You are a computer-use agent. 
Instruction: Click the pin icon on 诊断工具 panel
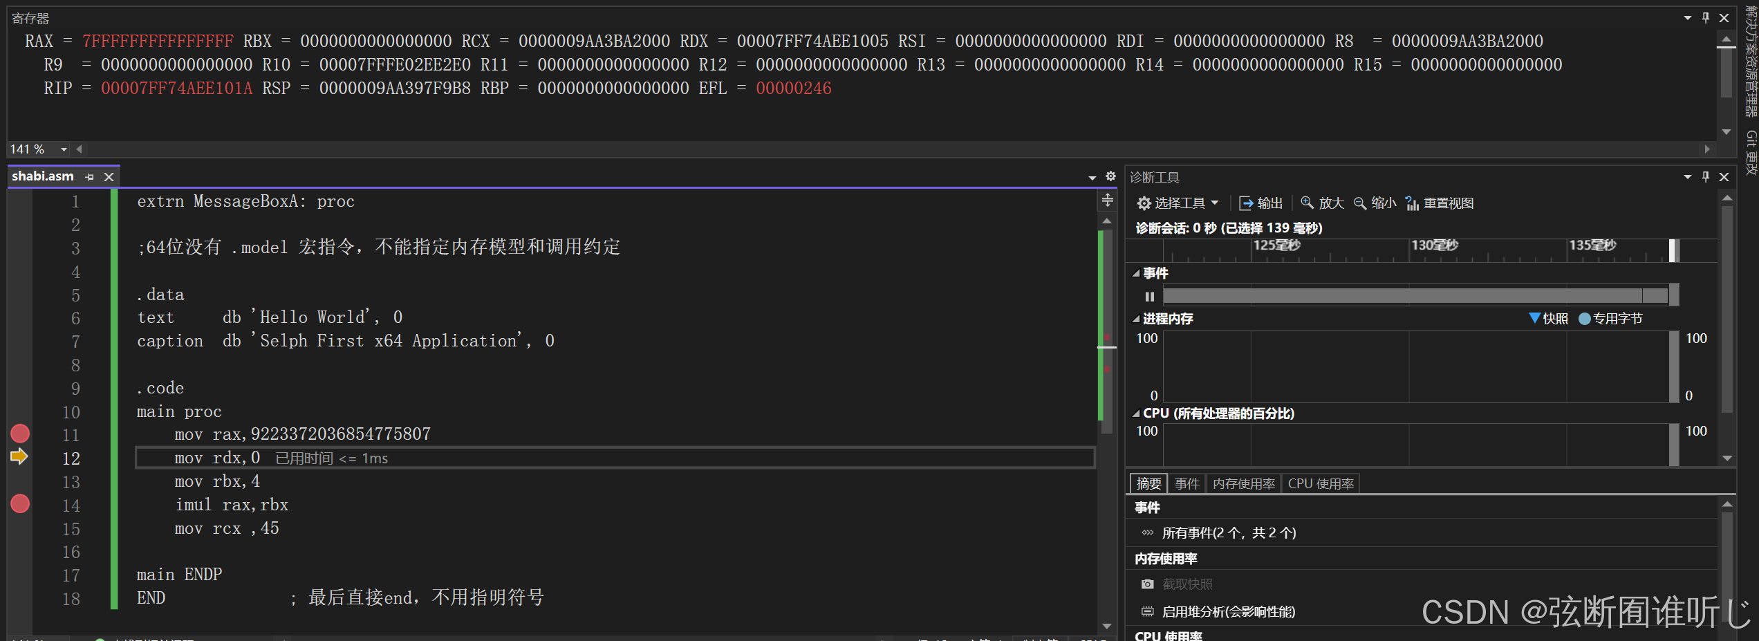tap(1705, 177)
